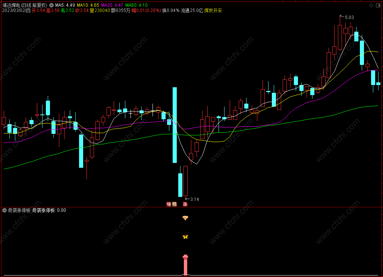
Task: Click the red gem signal icon
Action: 185,257
